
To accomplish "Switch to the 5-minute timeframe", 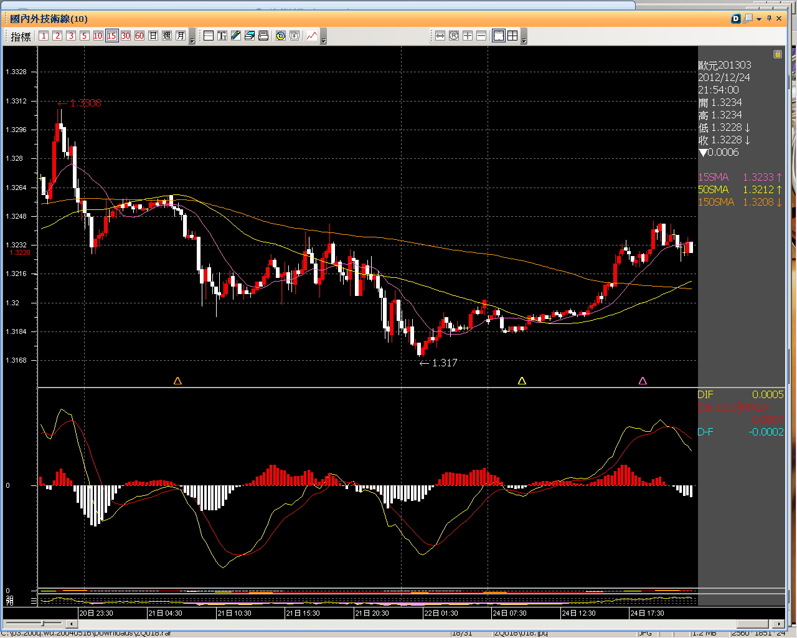I will 85,36.
